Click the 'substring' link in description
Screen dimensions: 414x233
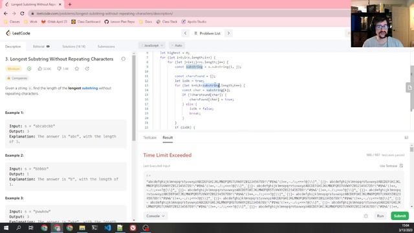(x=90, y=88)
